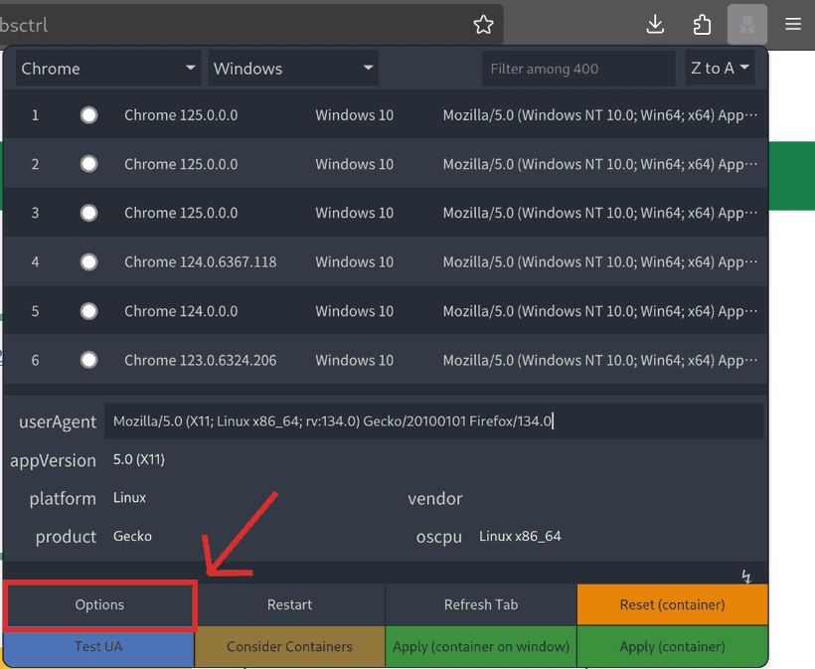Viewport: 815px width, 669px height.
Task: Click the Consider Containers button
Action: [289, 646]
